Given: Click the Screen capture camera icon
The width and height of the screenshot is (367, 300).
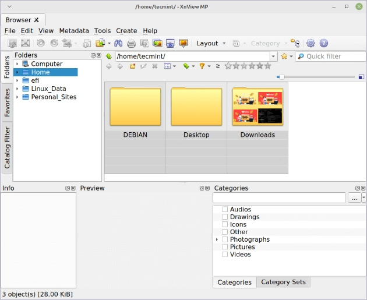Looking at the screenshot, I should pos(170,43).
